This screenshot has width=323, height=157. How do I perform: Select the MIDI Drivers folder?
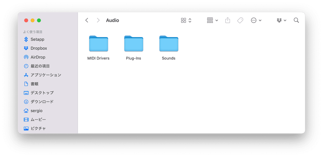pyautogui.click(x=98, y=44)
